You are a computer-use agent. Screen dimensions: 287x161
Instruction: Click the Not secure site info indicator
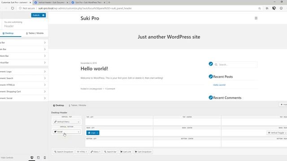(27, 8)
